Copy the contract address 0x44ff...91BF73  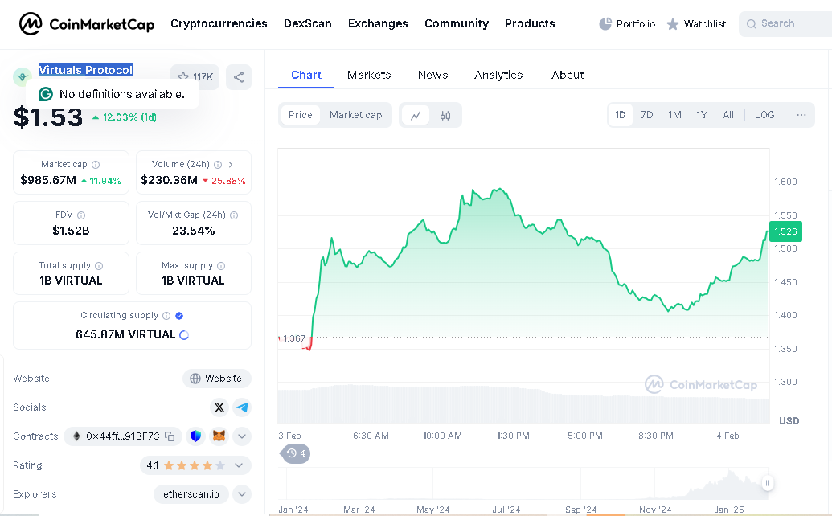click(x=170, y=436)
